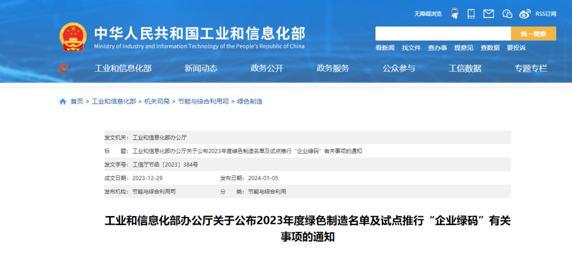Click the red swirl icon in navigation bar

(64, 68)
